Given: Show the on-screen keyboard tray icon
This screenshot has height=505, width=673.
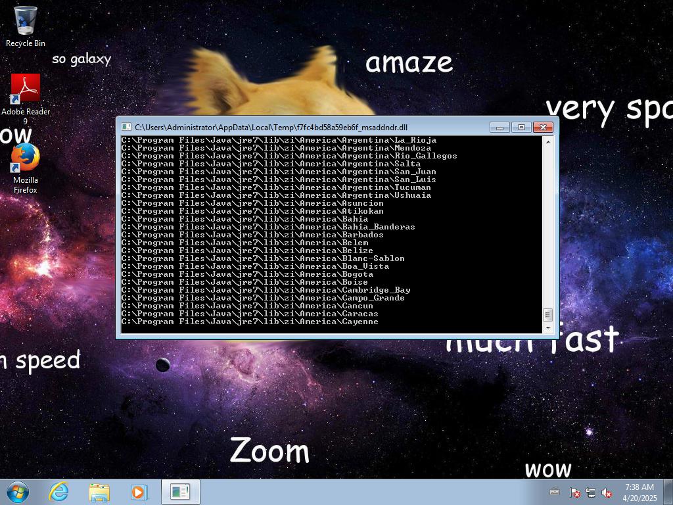Looking at the screenshot, I should coord(555,492).
